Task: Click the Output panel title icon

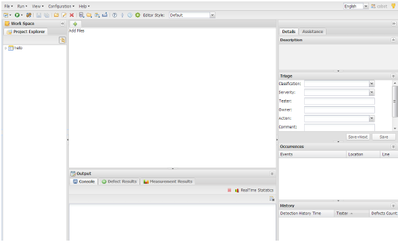Action: (73, 174)
